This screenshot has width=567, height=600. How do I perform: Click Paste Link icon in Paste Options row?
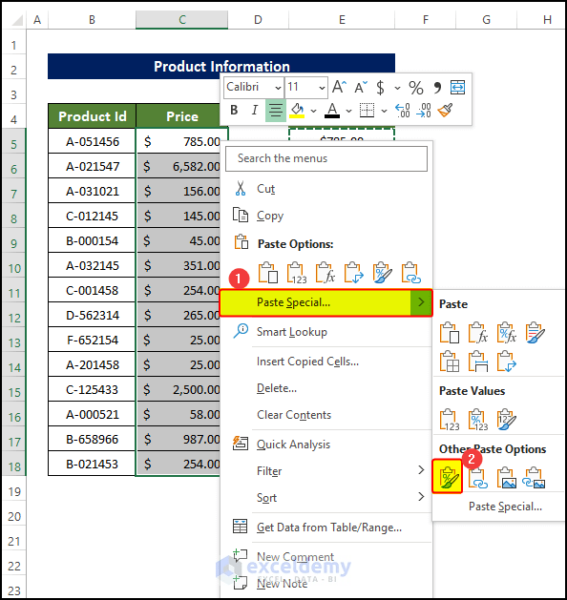[410, 273]
